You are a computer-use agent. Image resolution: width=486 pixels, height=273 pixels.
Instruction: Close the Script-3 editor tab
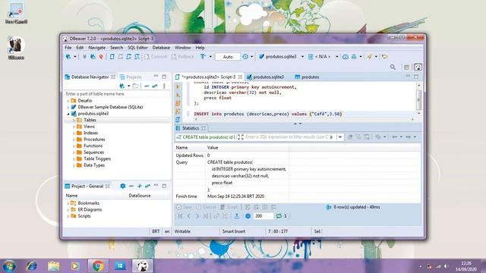point(240,77)
